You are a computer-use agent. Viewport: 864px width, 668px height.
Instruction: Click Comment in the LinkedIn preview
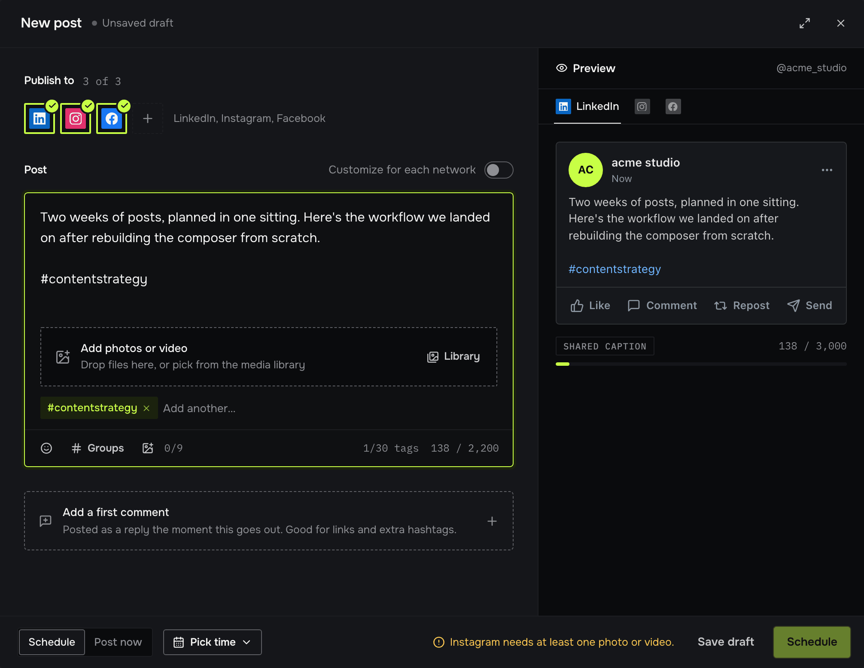coord(662,306)
